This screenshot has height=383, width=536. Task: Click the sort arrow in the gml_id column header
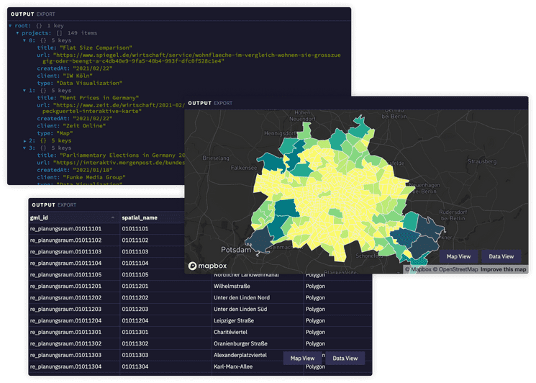(x=112, y=217)
